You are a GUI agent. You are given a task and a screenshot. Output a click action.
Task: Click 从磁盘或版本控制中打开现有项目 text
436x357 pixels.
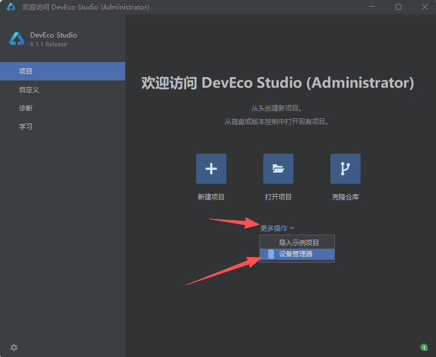coord(277,122)
